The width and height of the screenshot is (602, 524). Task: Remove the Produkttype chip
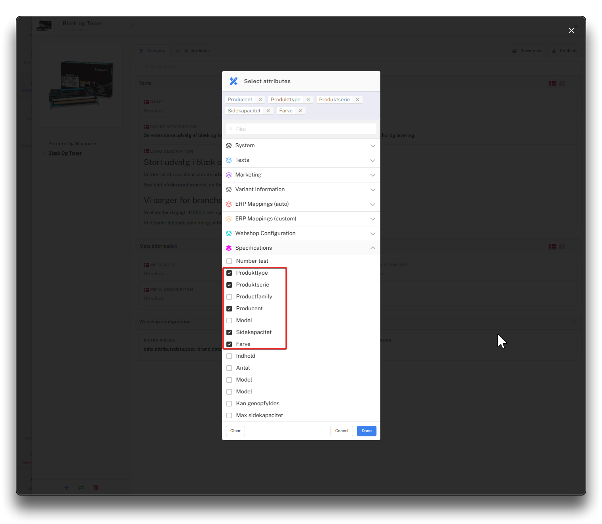pos(308,100)
